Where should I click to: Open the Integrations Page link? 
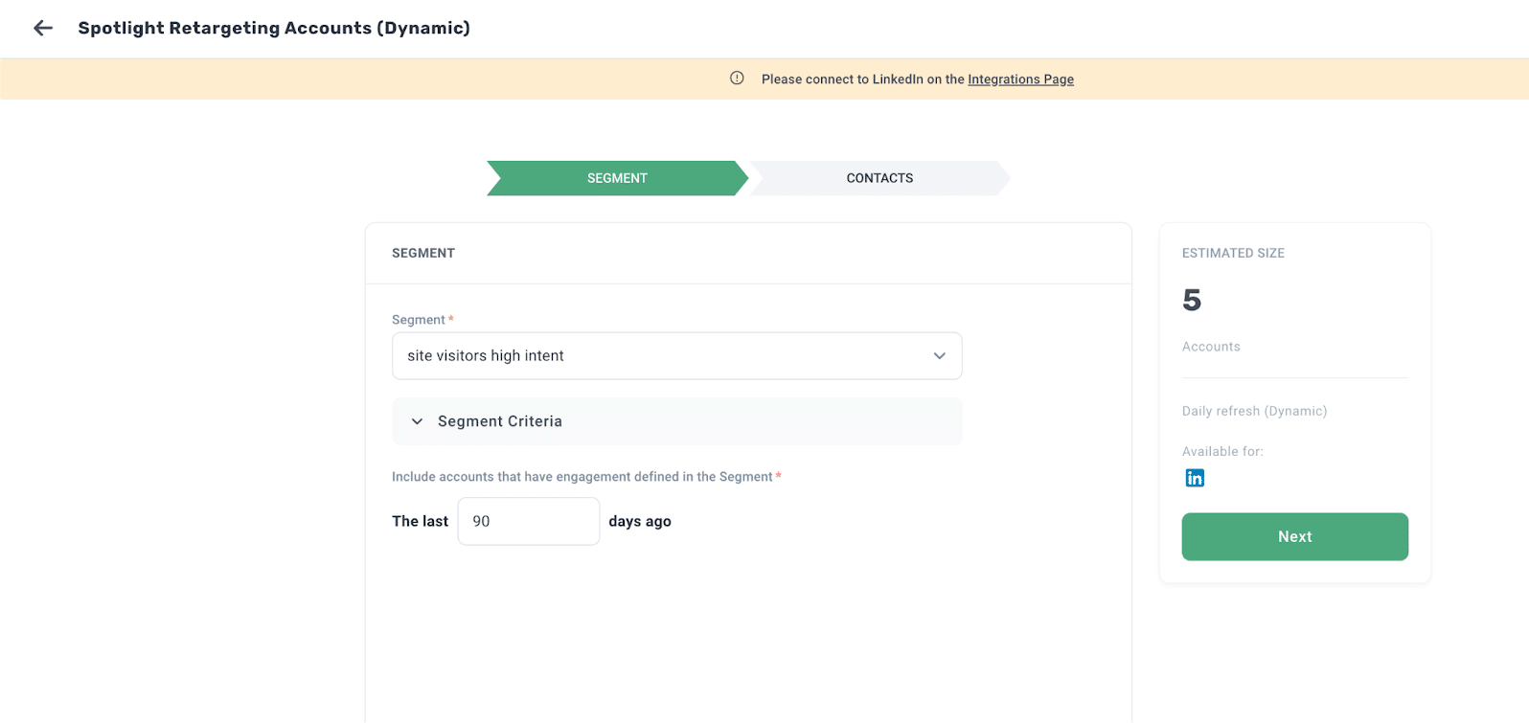click(x=1020, y=79)
